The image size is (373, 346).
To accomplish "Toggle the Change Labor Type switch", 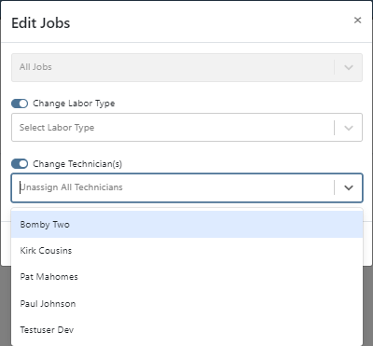I will pos(20,104).
